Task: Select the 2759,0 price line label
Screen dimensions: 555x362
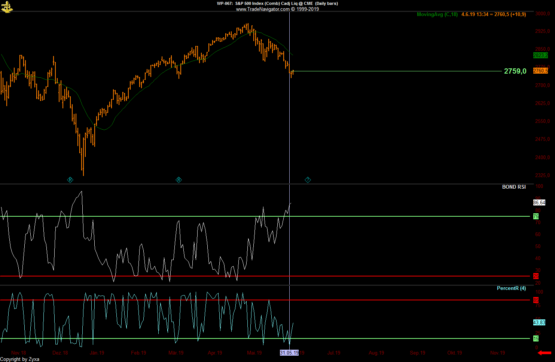Action: (x=515, y=71)
